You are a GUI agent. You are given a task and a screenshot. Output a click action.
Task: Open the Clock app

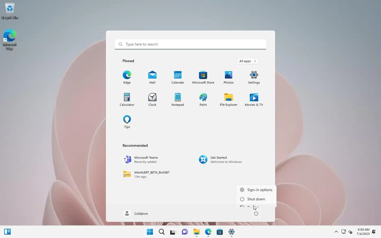pyautogui.click(x=152, y=100)
